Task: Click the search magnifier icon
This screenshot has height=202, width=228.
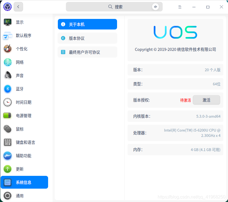Action: pyautogui.click(x=110, y=7)
